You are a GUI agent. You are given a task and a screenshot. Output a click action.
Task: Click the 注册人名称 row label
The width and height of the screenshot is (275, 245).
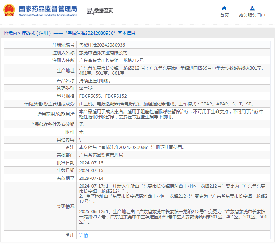(x=63, y=53)
